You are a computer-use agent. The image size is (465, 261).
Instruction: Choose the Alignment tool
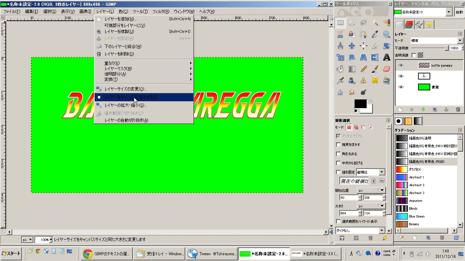(364, 46)
